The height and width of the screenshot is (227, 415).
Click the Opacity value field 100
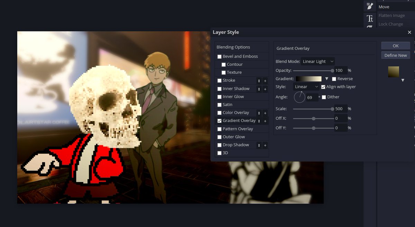341,71
